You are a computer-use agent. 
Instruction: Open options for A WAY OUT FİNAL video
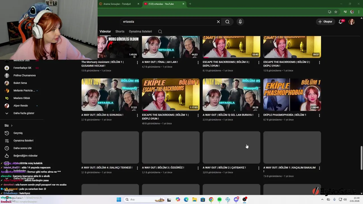point(198,62)
